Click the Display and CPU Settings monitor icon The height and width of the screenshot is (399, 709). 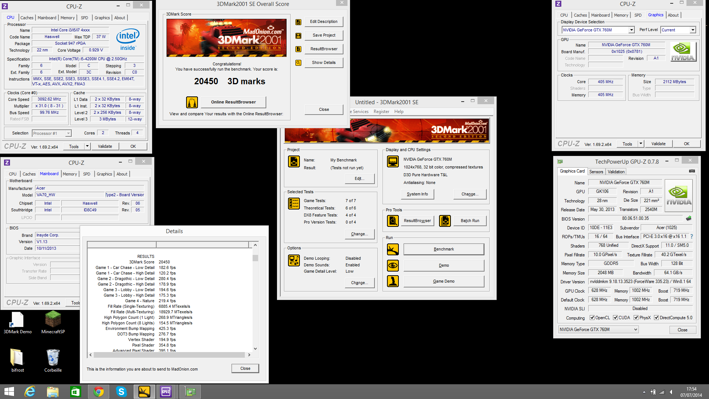(x=393, y=161)
